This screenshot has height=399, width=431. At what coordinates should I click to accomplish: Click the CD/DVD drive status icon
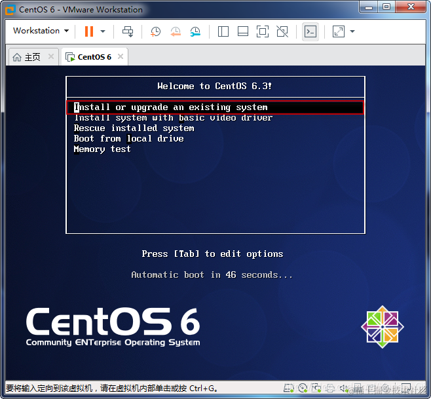coord(303,388)
